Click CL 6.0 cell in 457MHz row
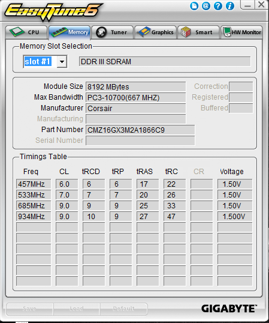Screen dimensions: 269x323 (x=67, y=184)
